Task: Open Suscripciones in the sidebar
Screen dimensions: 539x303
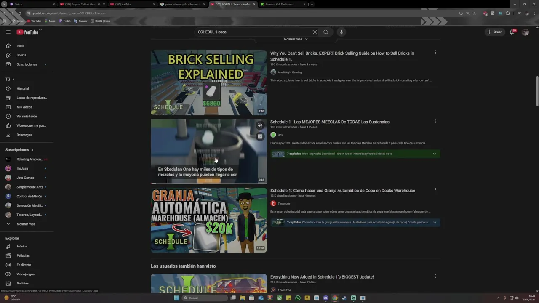Action: [26, 64]
